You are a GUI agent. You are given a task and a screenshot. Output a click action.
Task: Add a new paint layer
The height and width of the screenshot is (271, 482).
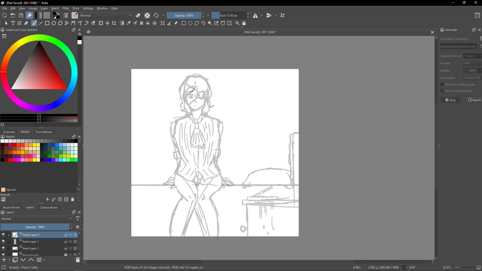(x=4, y=260)
